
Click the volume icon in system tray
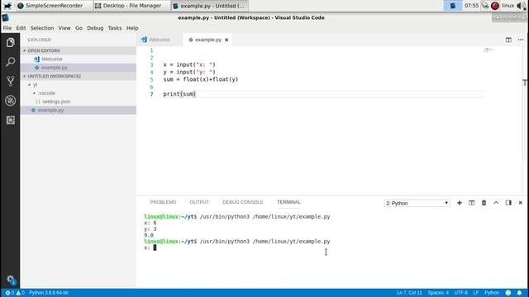[521, 6]
